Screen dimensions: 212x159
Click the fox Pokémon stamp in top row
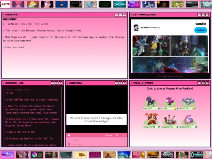pos(33,4)
